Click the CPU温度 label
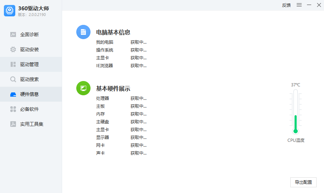The height and width of the screenshot is (193, 324). pos(296,140)
